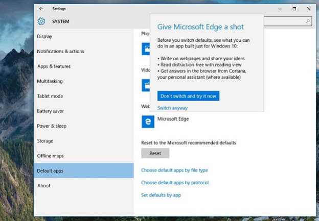Click the Photos app icon

pyautogui.click(x=146, y=49)
